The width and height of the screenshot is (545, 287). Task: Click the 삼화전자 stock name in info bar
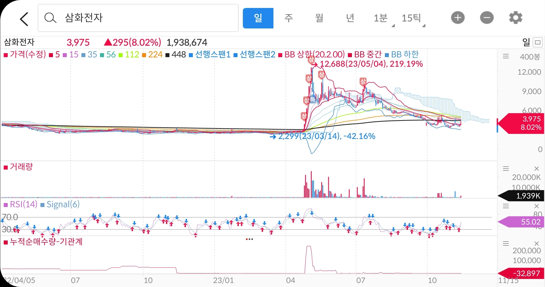coord(19,42)
